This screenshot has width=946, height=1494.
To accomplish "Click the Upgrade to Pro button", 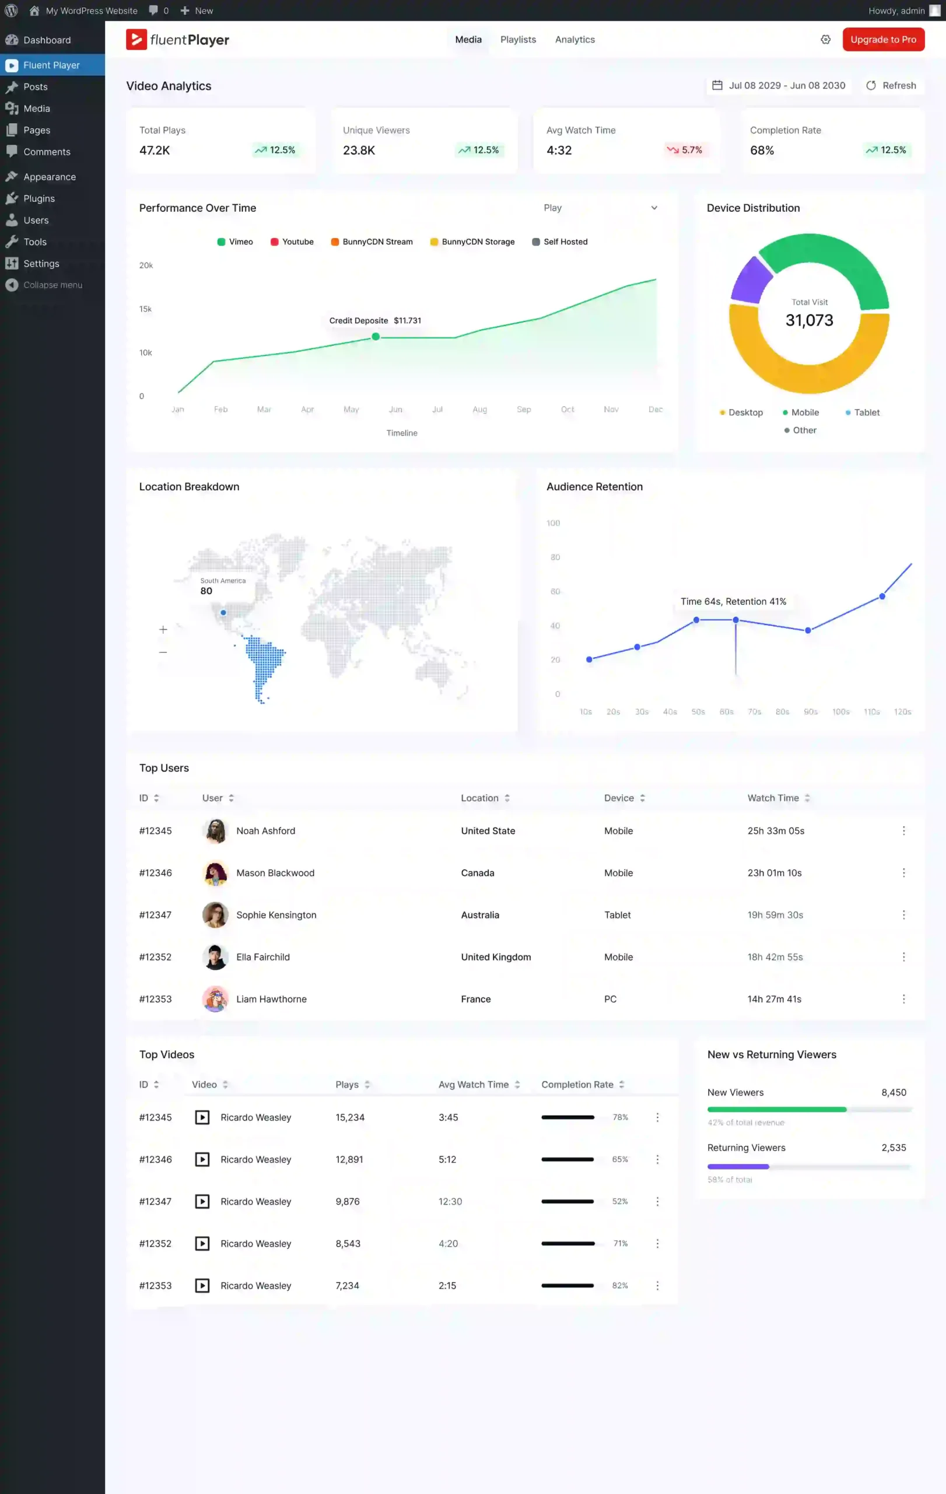I will coord(884,39).
